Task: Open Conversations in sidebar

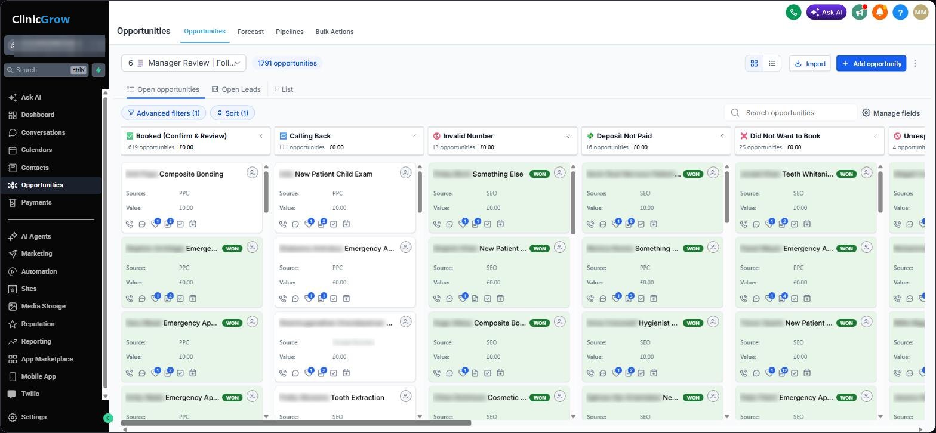Action: click(x=43, y=132)
